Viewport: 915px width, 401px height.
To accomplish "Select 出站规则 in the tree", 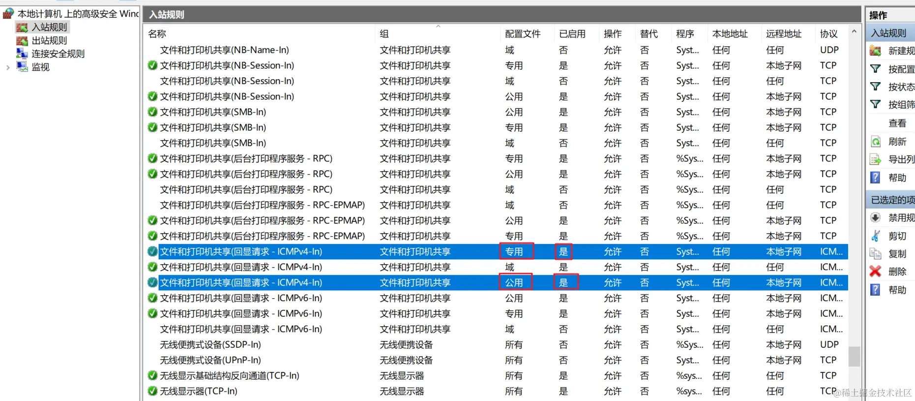I will [x=49, y=40].
